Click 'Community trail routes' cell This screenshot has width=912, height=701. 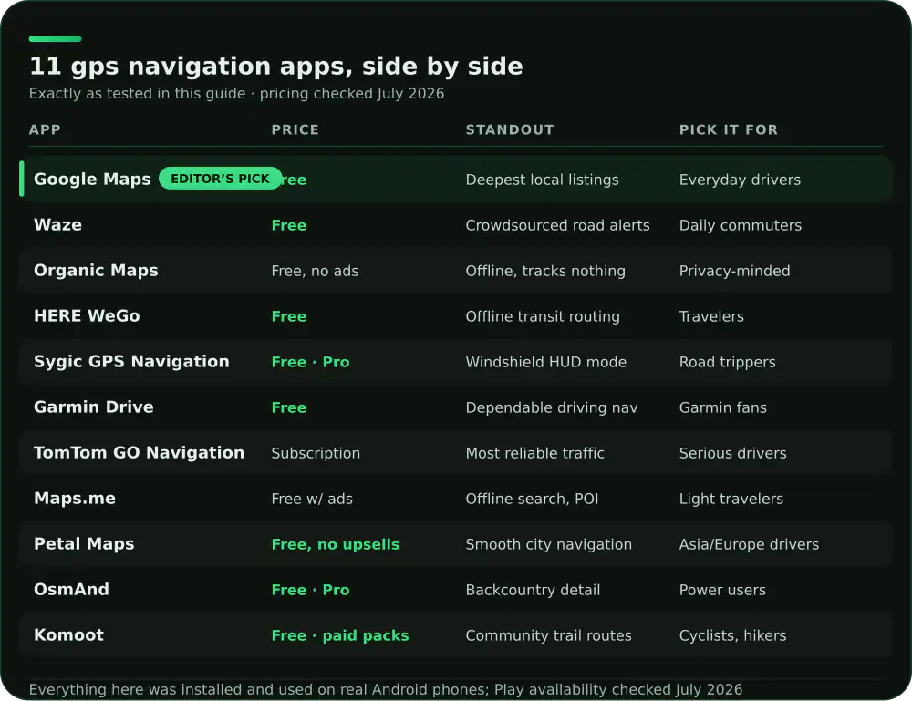coord(548,635)
